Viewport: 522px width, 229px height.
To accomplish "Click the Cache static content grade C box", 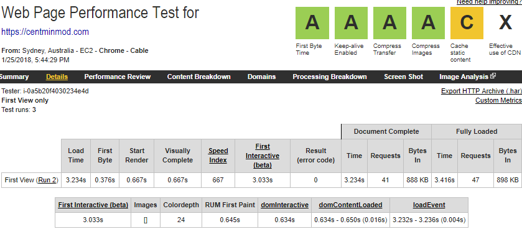I will point(467,23).
